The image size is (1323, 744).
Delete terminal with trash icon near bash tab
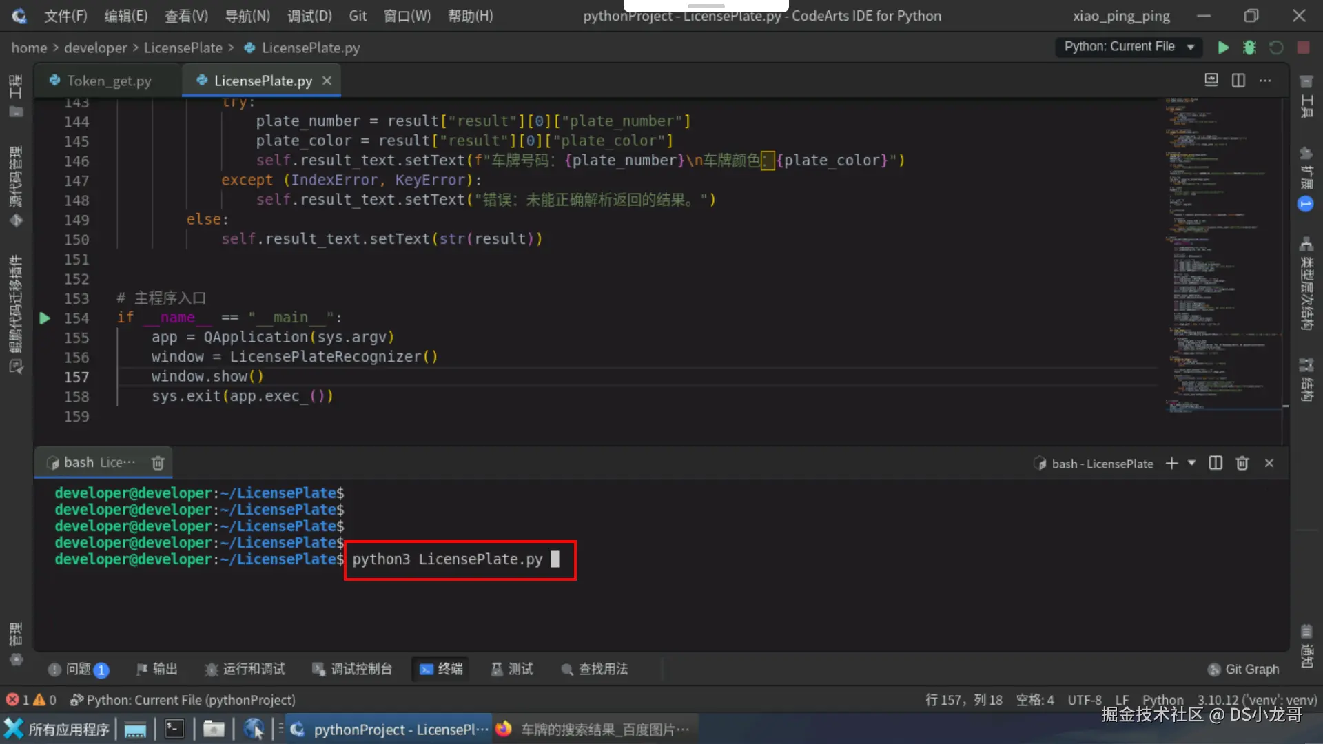coord(158,463)
